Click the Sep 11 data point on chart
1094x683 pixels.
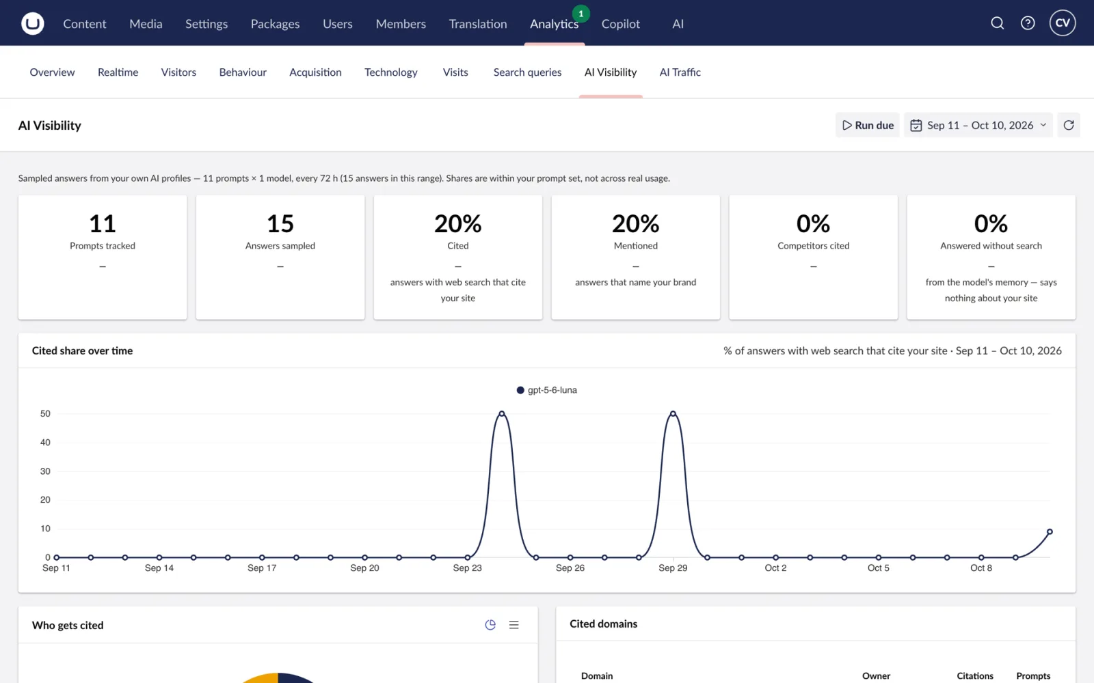pyautogui.click(x=57, y=557)
